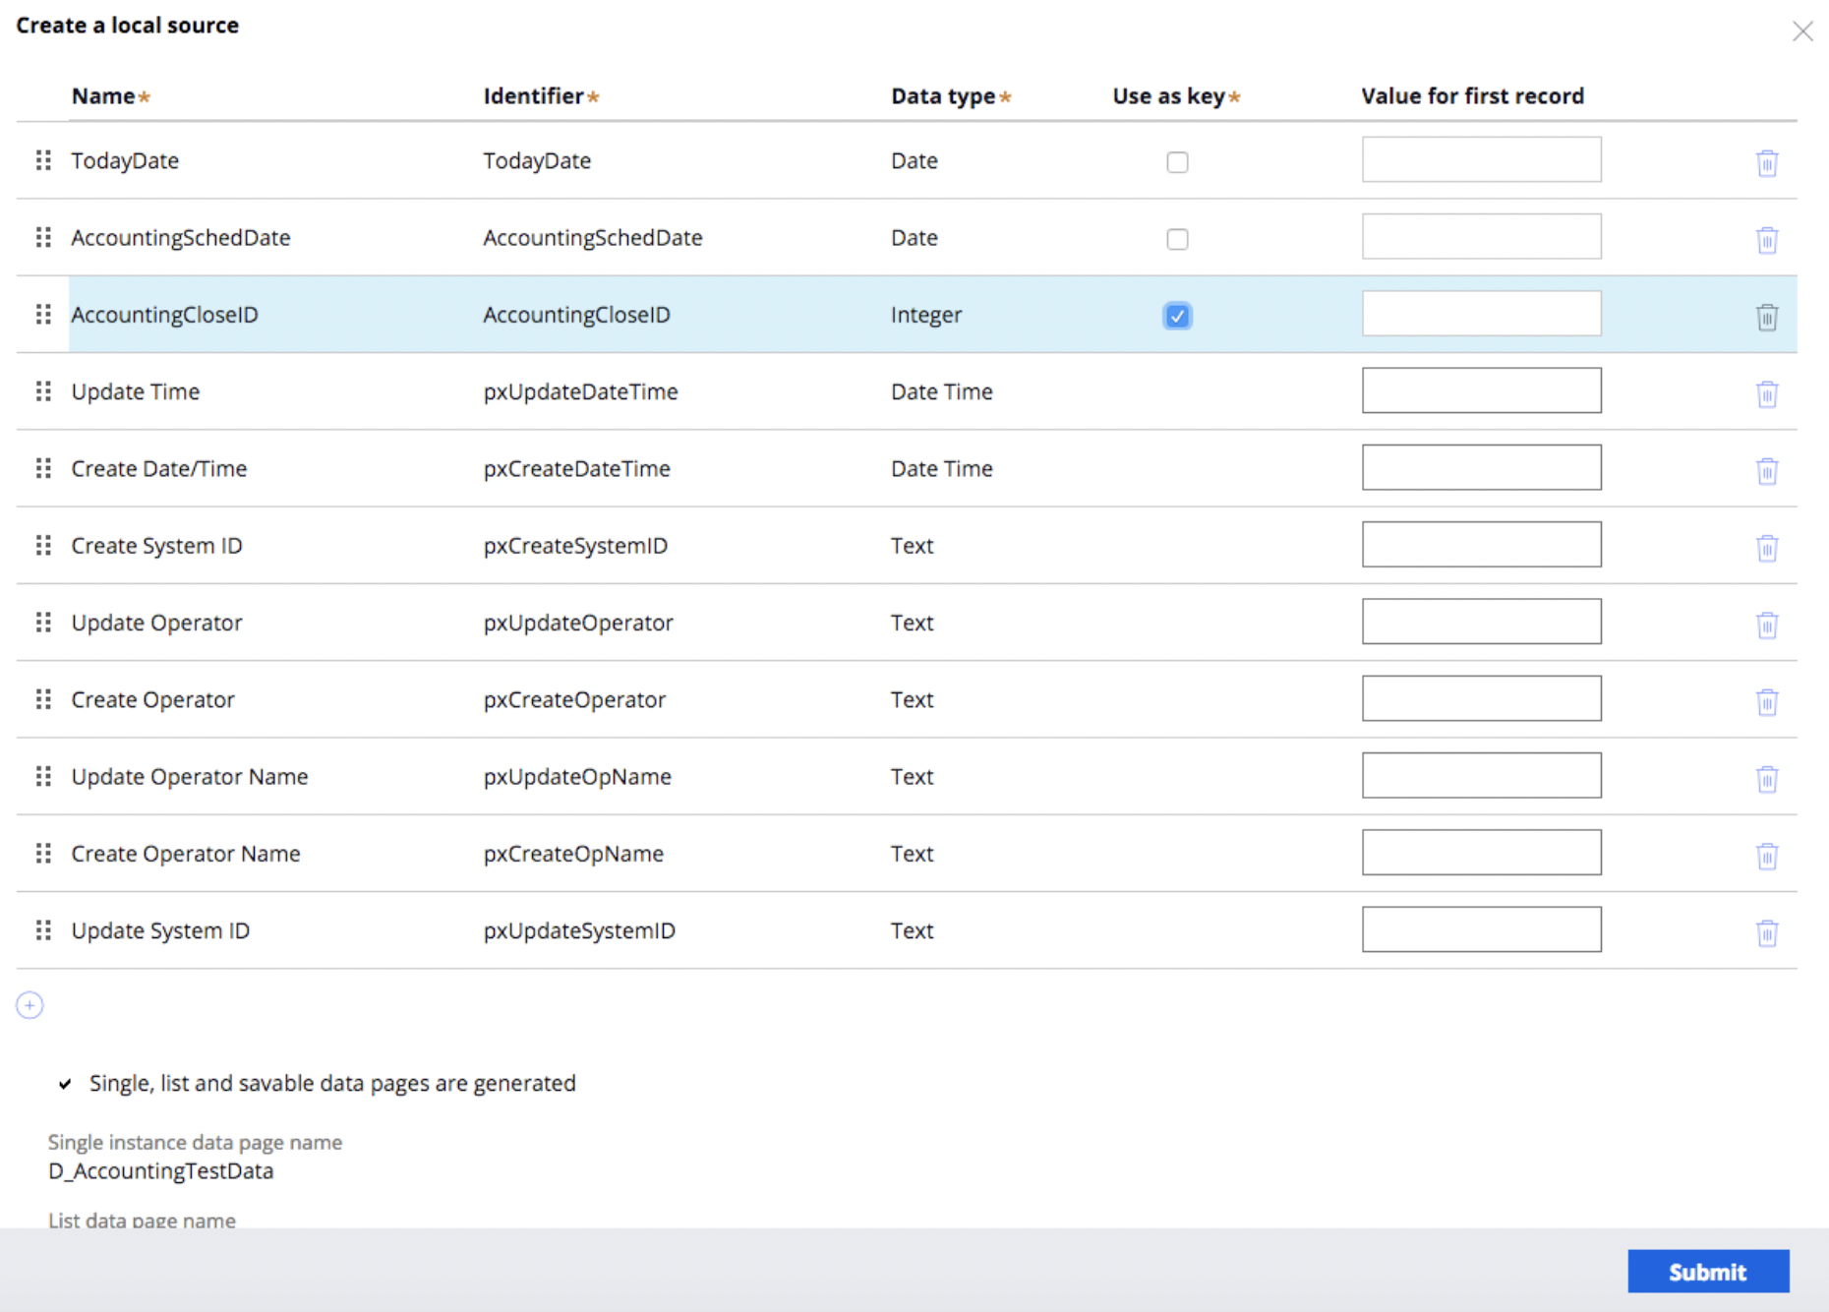Delete the Update Operator row
The image size is (1829, 1312).
1767,625
